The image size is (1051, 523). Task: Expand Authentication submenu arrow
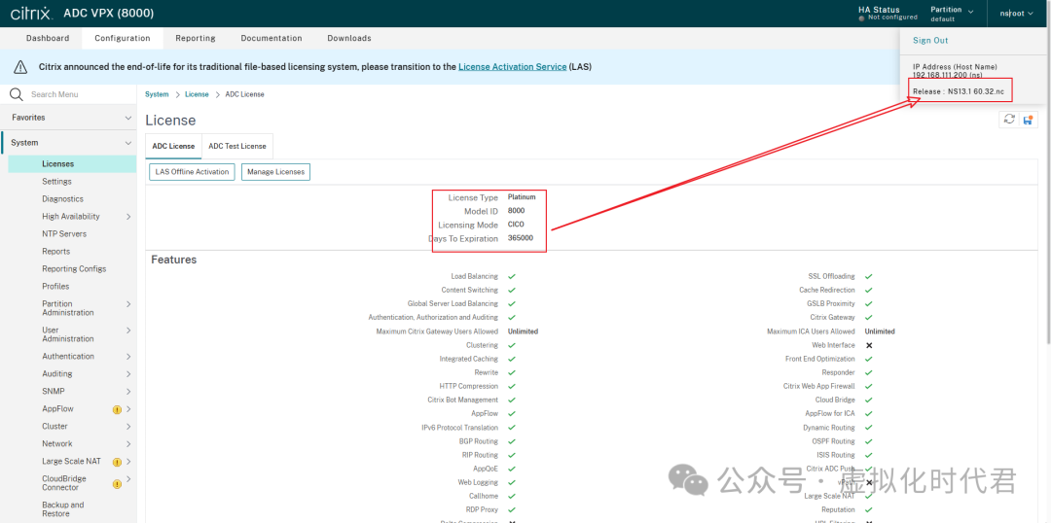pos(128,356)
